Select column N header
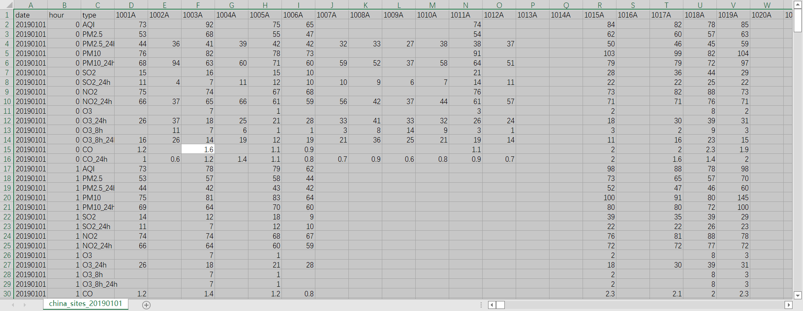Image resolution: width=803 pixels, height=311 pixels. (x=466, y=5)
